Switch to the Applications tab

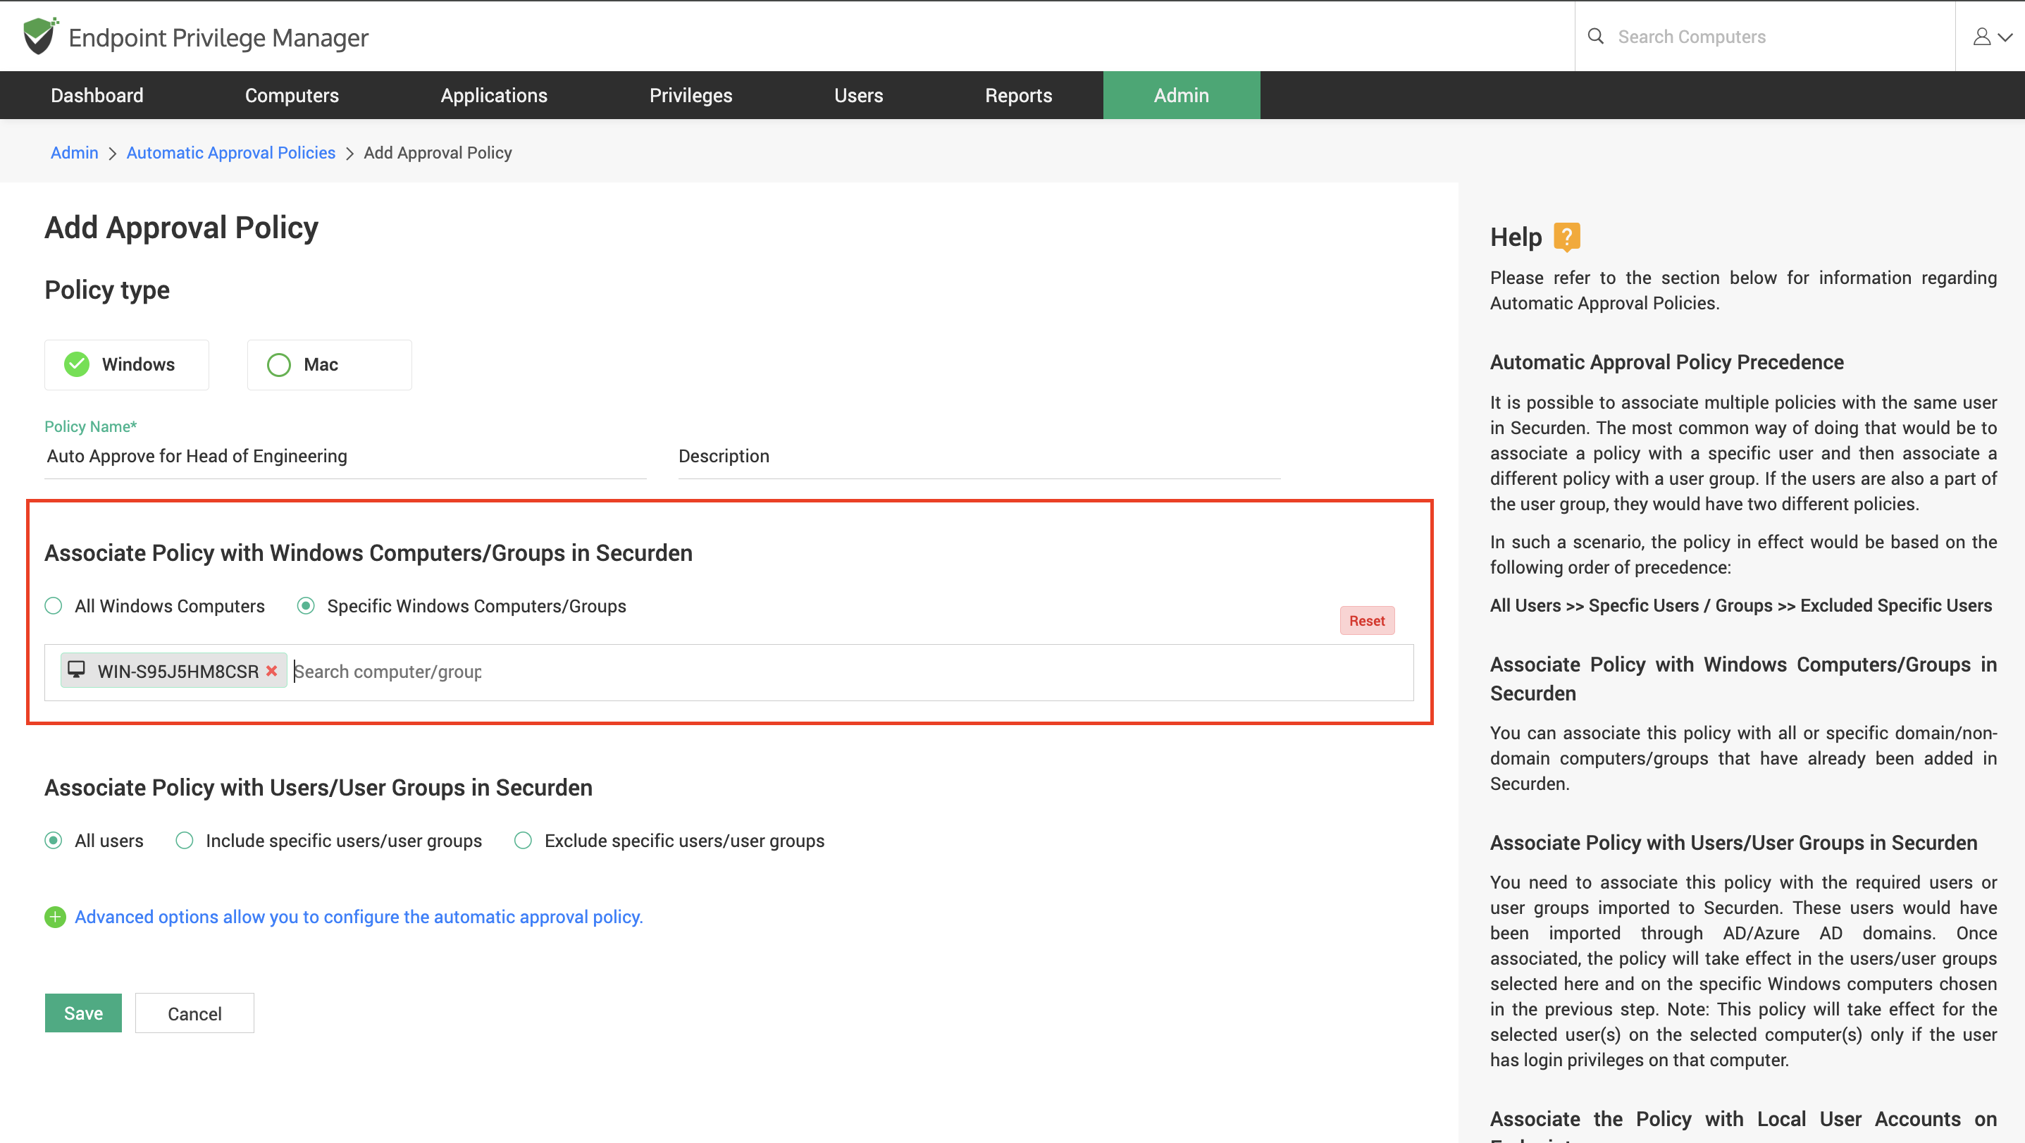[x=494, y=95]
